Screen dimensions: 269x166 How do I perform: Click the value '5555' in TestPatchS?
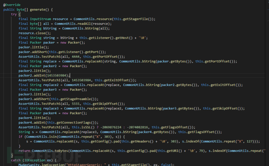click(x=76, y=104)
